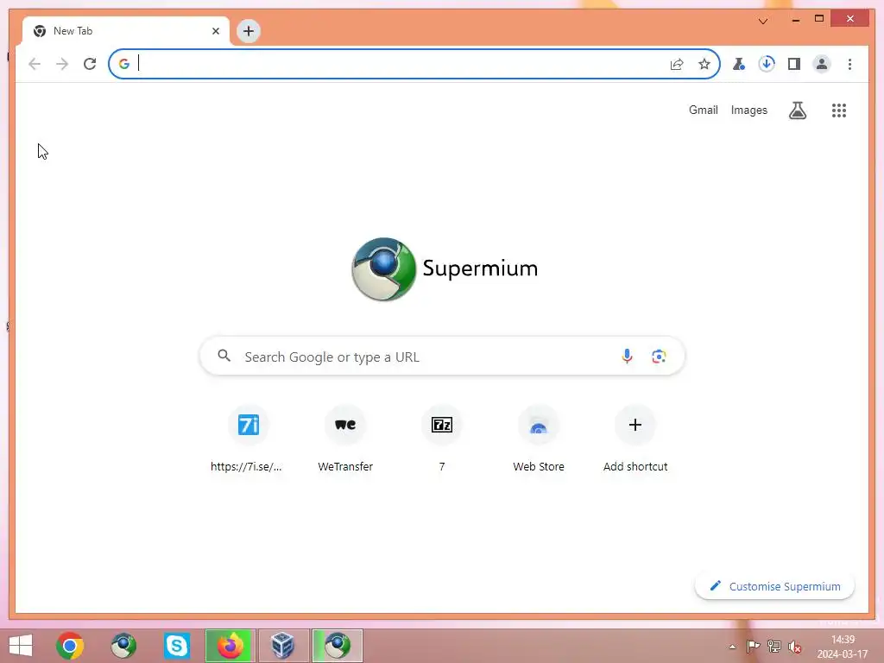Click the Search Google or type a URL box

[x=442, y=356]
